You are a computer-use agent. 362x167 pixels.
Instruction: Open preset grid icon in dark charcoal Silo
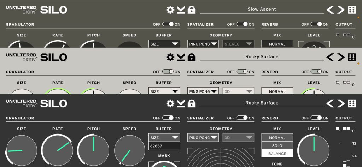pyautogui.click(x=352, y=103)
